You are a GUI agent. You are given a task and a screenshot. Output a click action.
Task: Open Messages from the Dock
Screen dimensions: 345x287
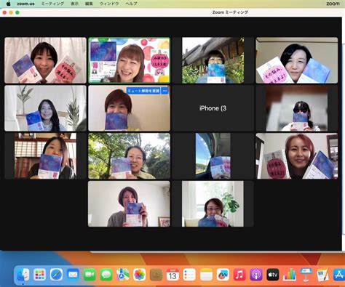(x=106, y=275)
